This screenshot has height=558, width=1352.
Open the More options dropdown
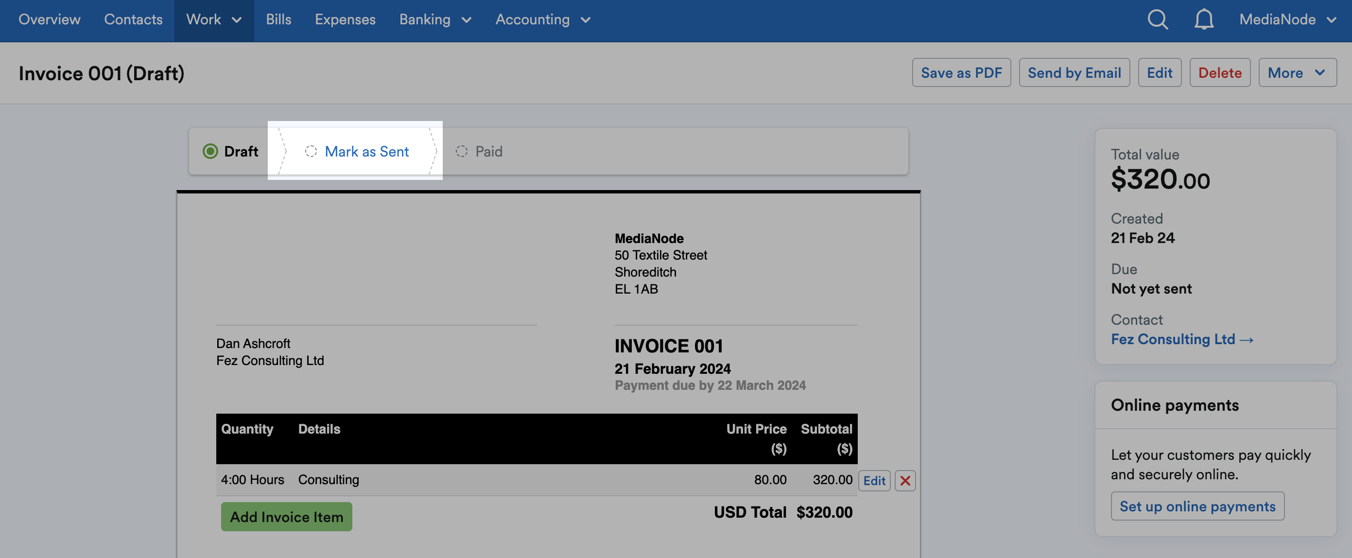point(1297,72)
